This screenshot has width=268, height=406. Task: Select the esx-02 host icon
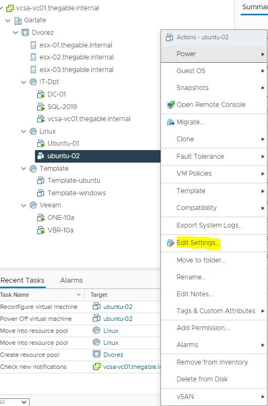click(x=33, y=57)
